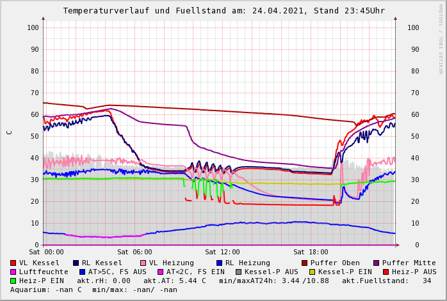Click the Aquarium min/max readout line

[93, 290]
